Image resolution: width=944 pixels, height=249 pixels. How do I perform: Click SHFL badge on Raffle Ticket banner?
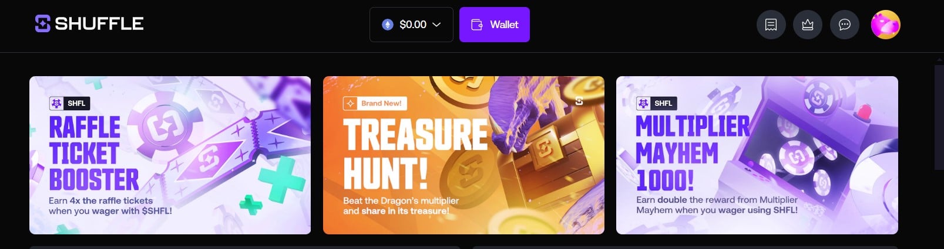point(69,103)
